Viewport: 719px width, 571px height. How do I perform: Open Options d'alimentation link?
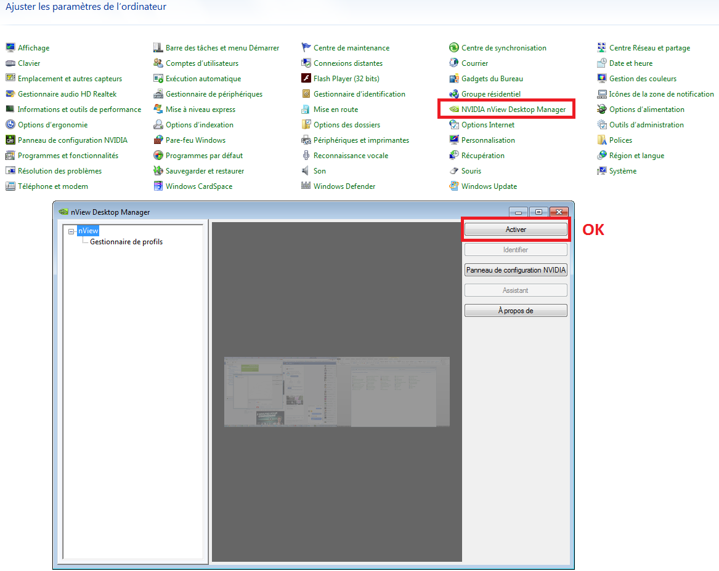click(646, 110)
